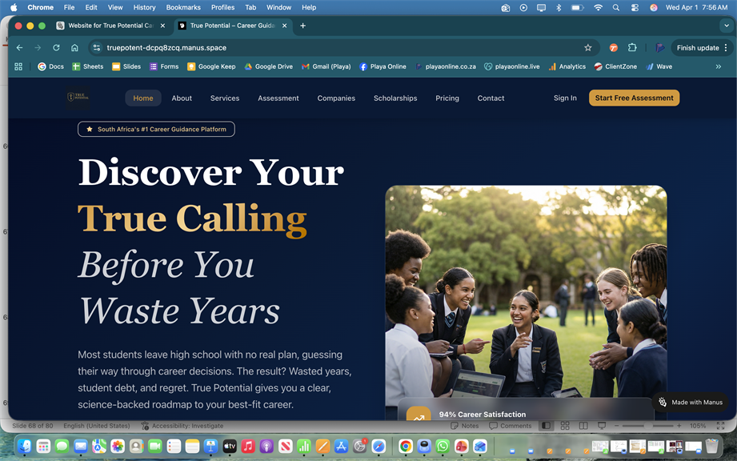Click the students hero image
This screenshot has height=461, width=737.
click(x=526, y=301)
